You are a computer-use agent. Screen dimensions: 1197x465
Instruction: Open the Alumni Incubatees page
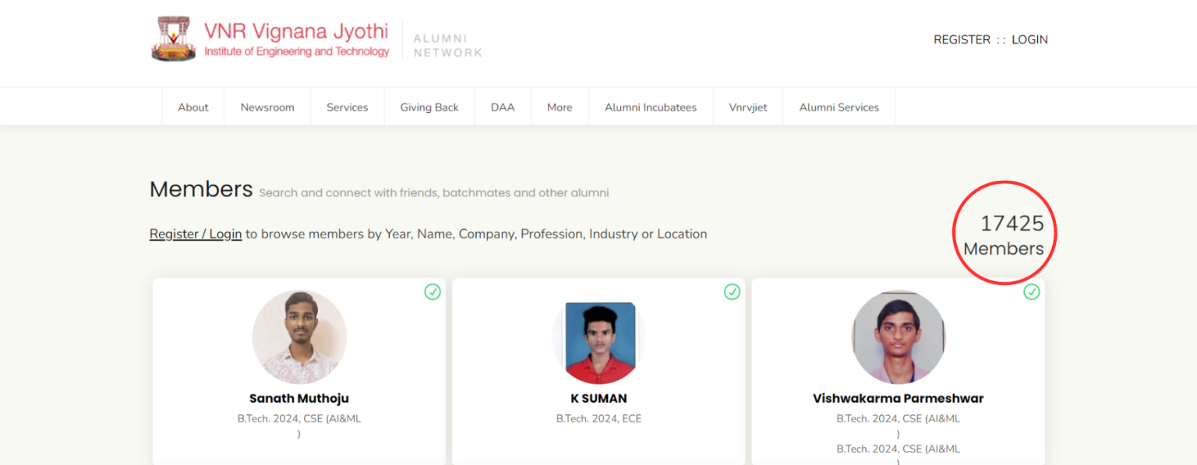tap(651, 107)
